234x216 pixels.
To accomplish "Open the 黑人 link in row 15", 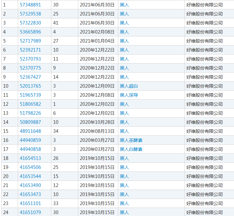I will point(124,131).
